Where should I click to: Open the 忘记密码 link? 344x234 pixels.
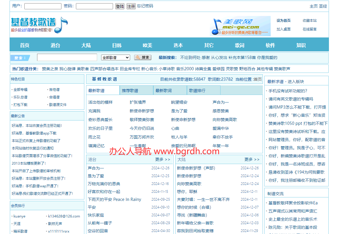[x=145, y=6]
